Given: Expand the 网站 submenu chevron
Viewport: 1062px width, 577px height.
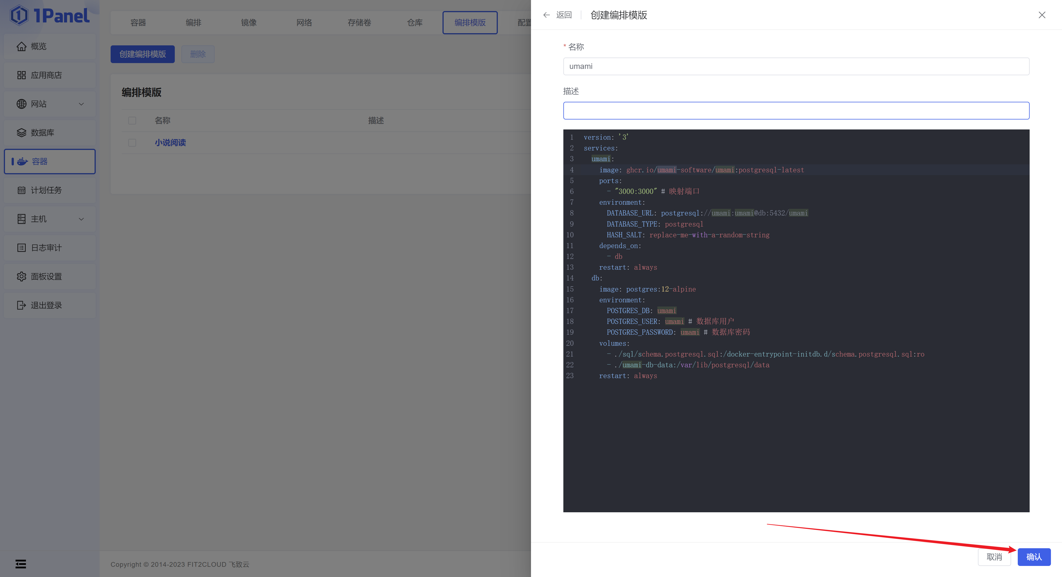Looking at the screenshot, I should point(81,104).
